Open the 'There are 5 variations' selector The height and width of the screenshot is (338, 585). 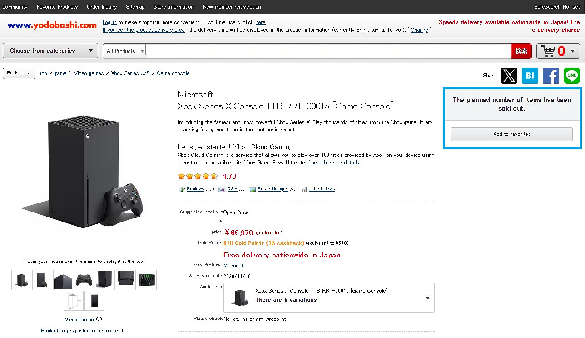click(x=329, y=298)
